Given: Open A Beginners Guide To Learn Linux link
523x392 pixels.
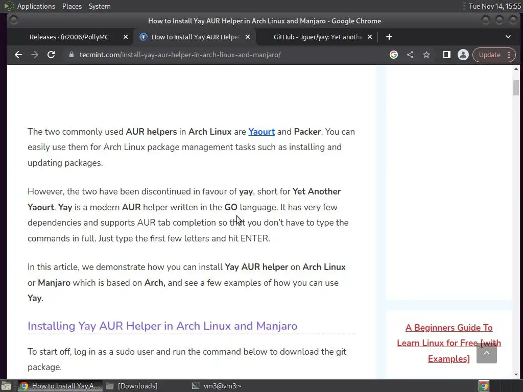Looking at the screenshot, I should coord(448,343).
